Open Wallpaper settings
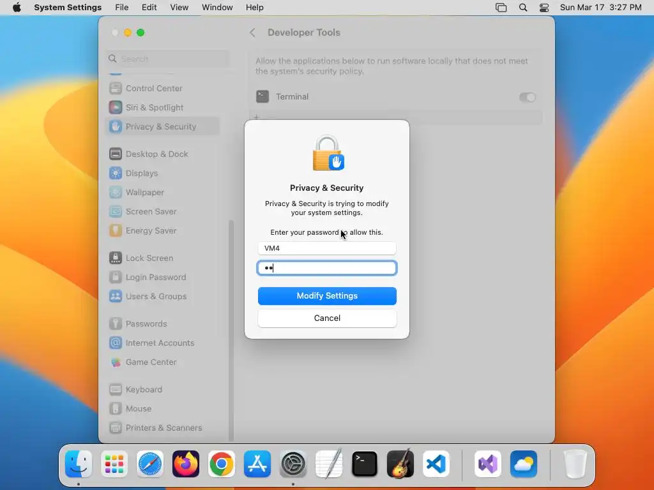The height and width of the screenshot is (490, 654). pyautogui.click(x=162, y=193)
